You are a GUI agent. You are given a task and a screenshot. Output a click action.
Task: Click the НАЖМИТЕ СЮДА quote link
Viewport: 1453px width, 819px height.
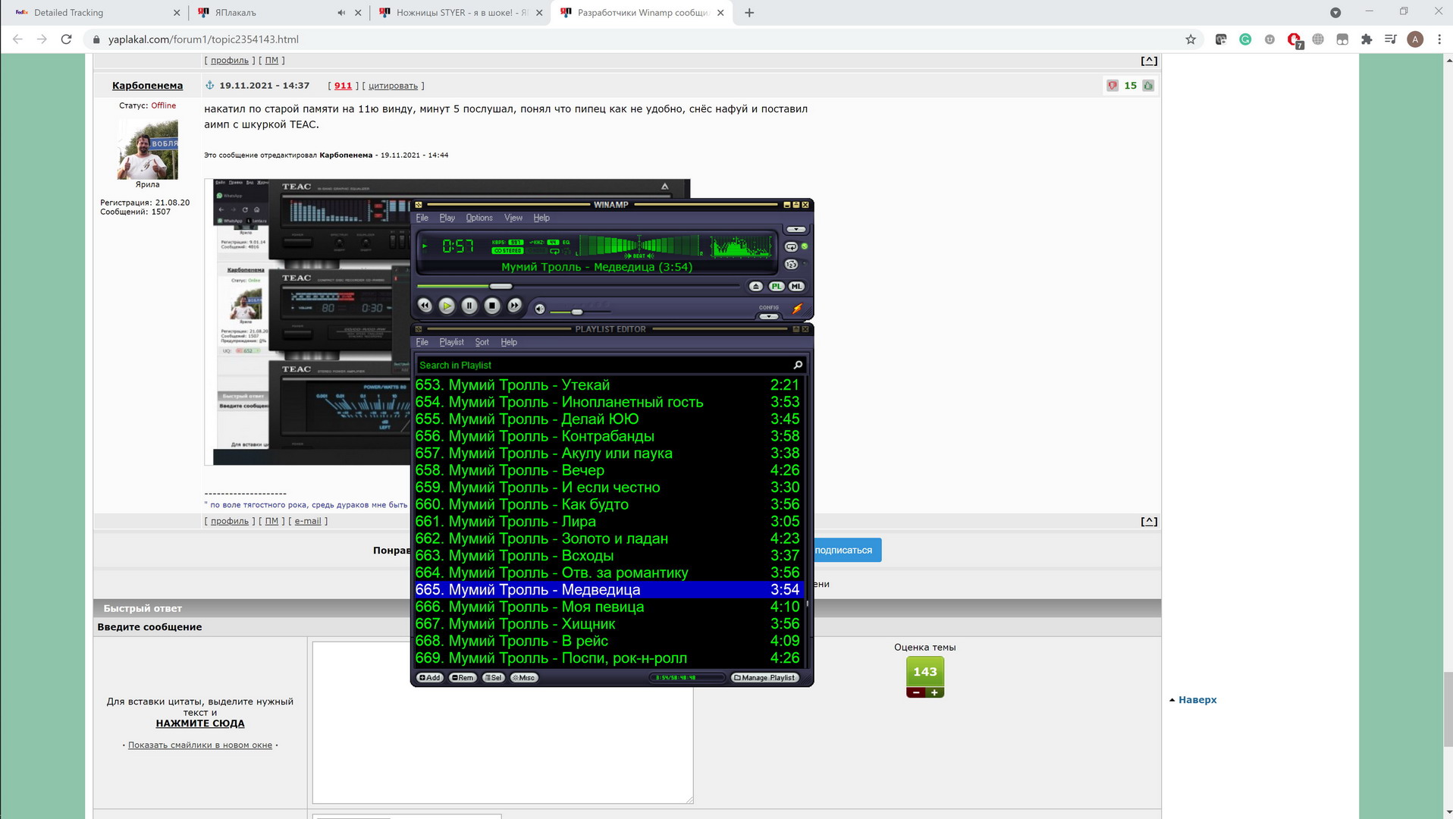tap(200, 724)
